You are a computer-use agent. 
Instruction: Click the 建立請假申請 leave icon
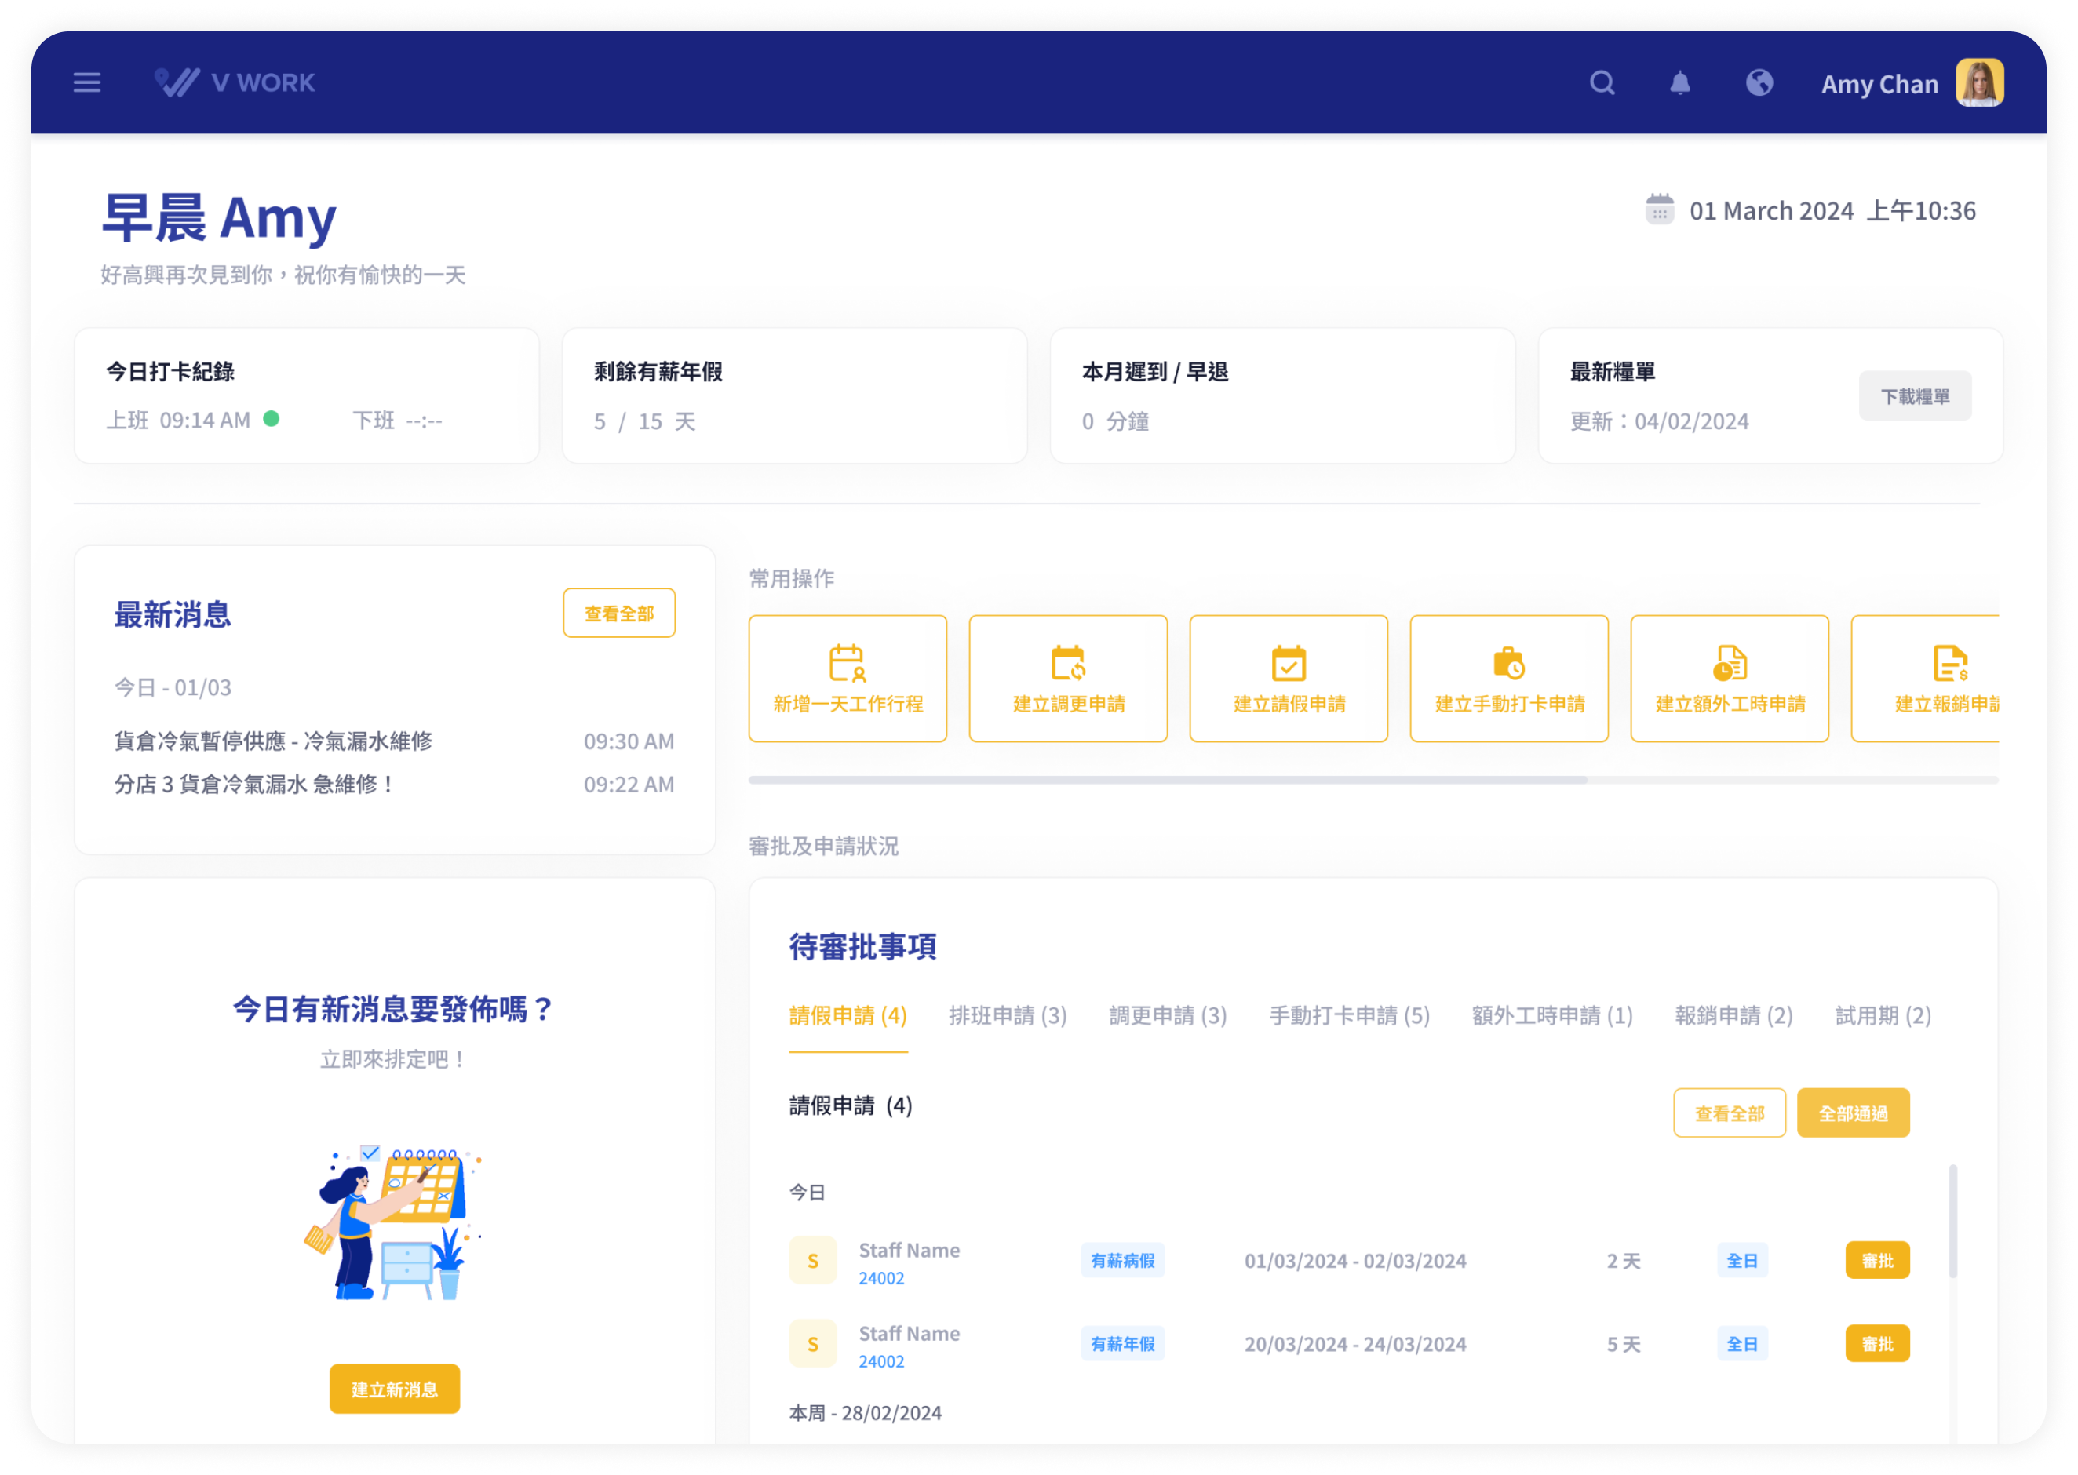pos(1289,663)
